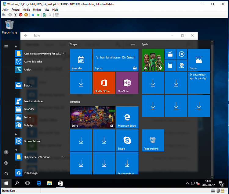Click the green Reset/Start VM button
The height and width of the screenshot is (194, 229).
tap(38, 15)
